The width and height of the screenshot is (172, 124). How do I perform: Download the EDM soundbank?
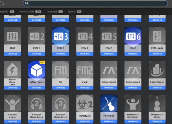click(12, 54)
